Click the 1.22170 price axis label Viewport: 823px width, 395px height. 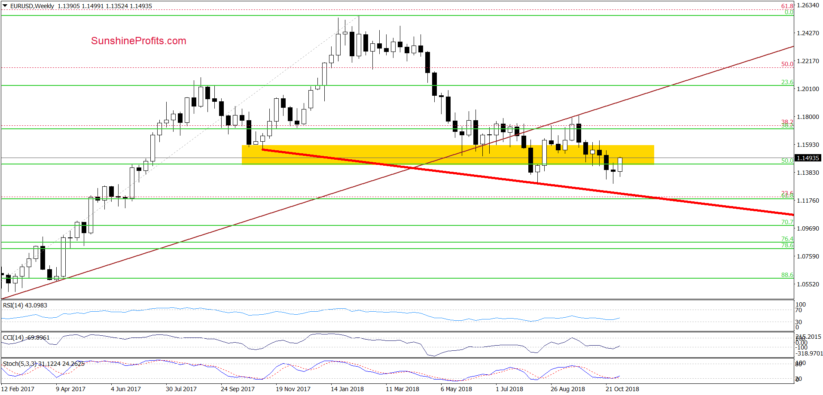point(808,61)
